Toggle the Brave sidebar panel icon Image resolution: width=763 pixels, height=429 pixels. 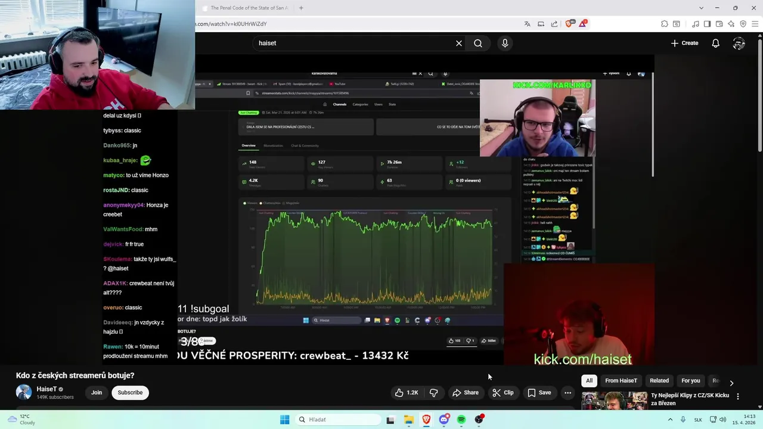[707, 24]
